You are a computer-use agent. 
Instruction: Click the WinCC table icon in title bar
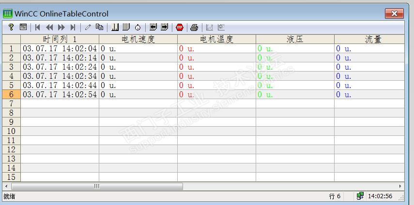click(7, 14)
